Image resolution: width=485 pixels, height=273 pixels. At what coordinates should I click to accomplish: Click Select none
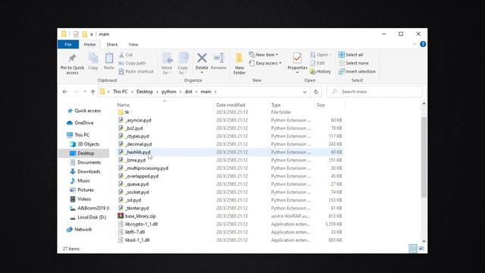pyautogui.click(x=354, y=63)
